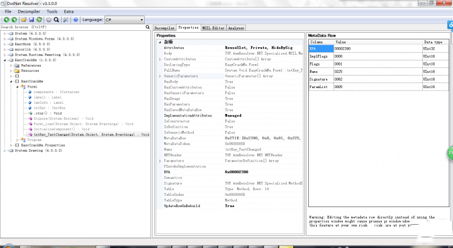Switch to the Analyser tab
Screen dimensions: 453x248
click(x=236, y=28)
